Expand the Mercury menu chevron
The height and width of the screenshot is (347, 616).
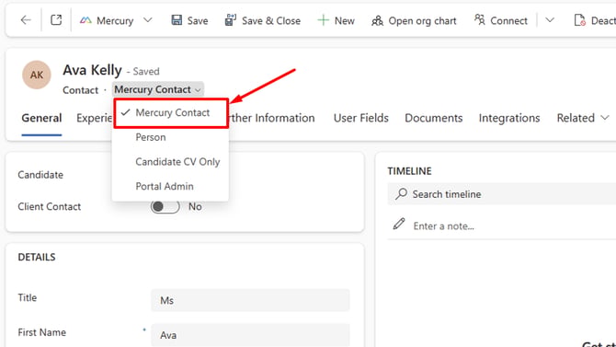point(148,20)
